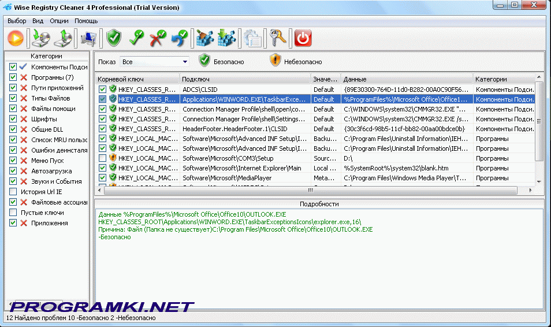
Task: Open the Опции menu
Action: click(59, 21)
